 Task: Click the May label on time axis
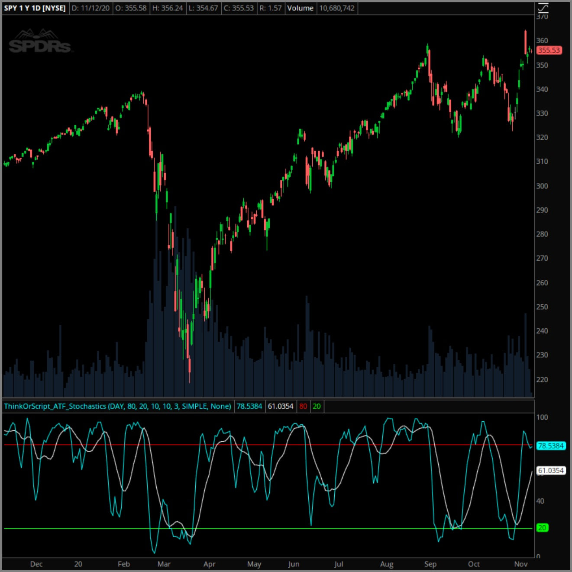(x=254, y=564)
